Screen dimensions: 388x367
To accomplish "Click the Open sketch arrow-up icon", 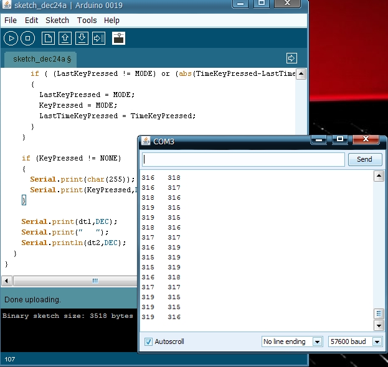I will tap(65, 39).
